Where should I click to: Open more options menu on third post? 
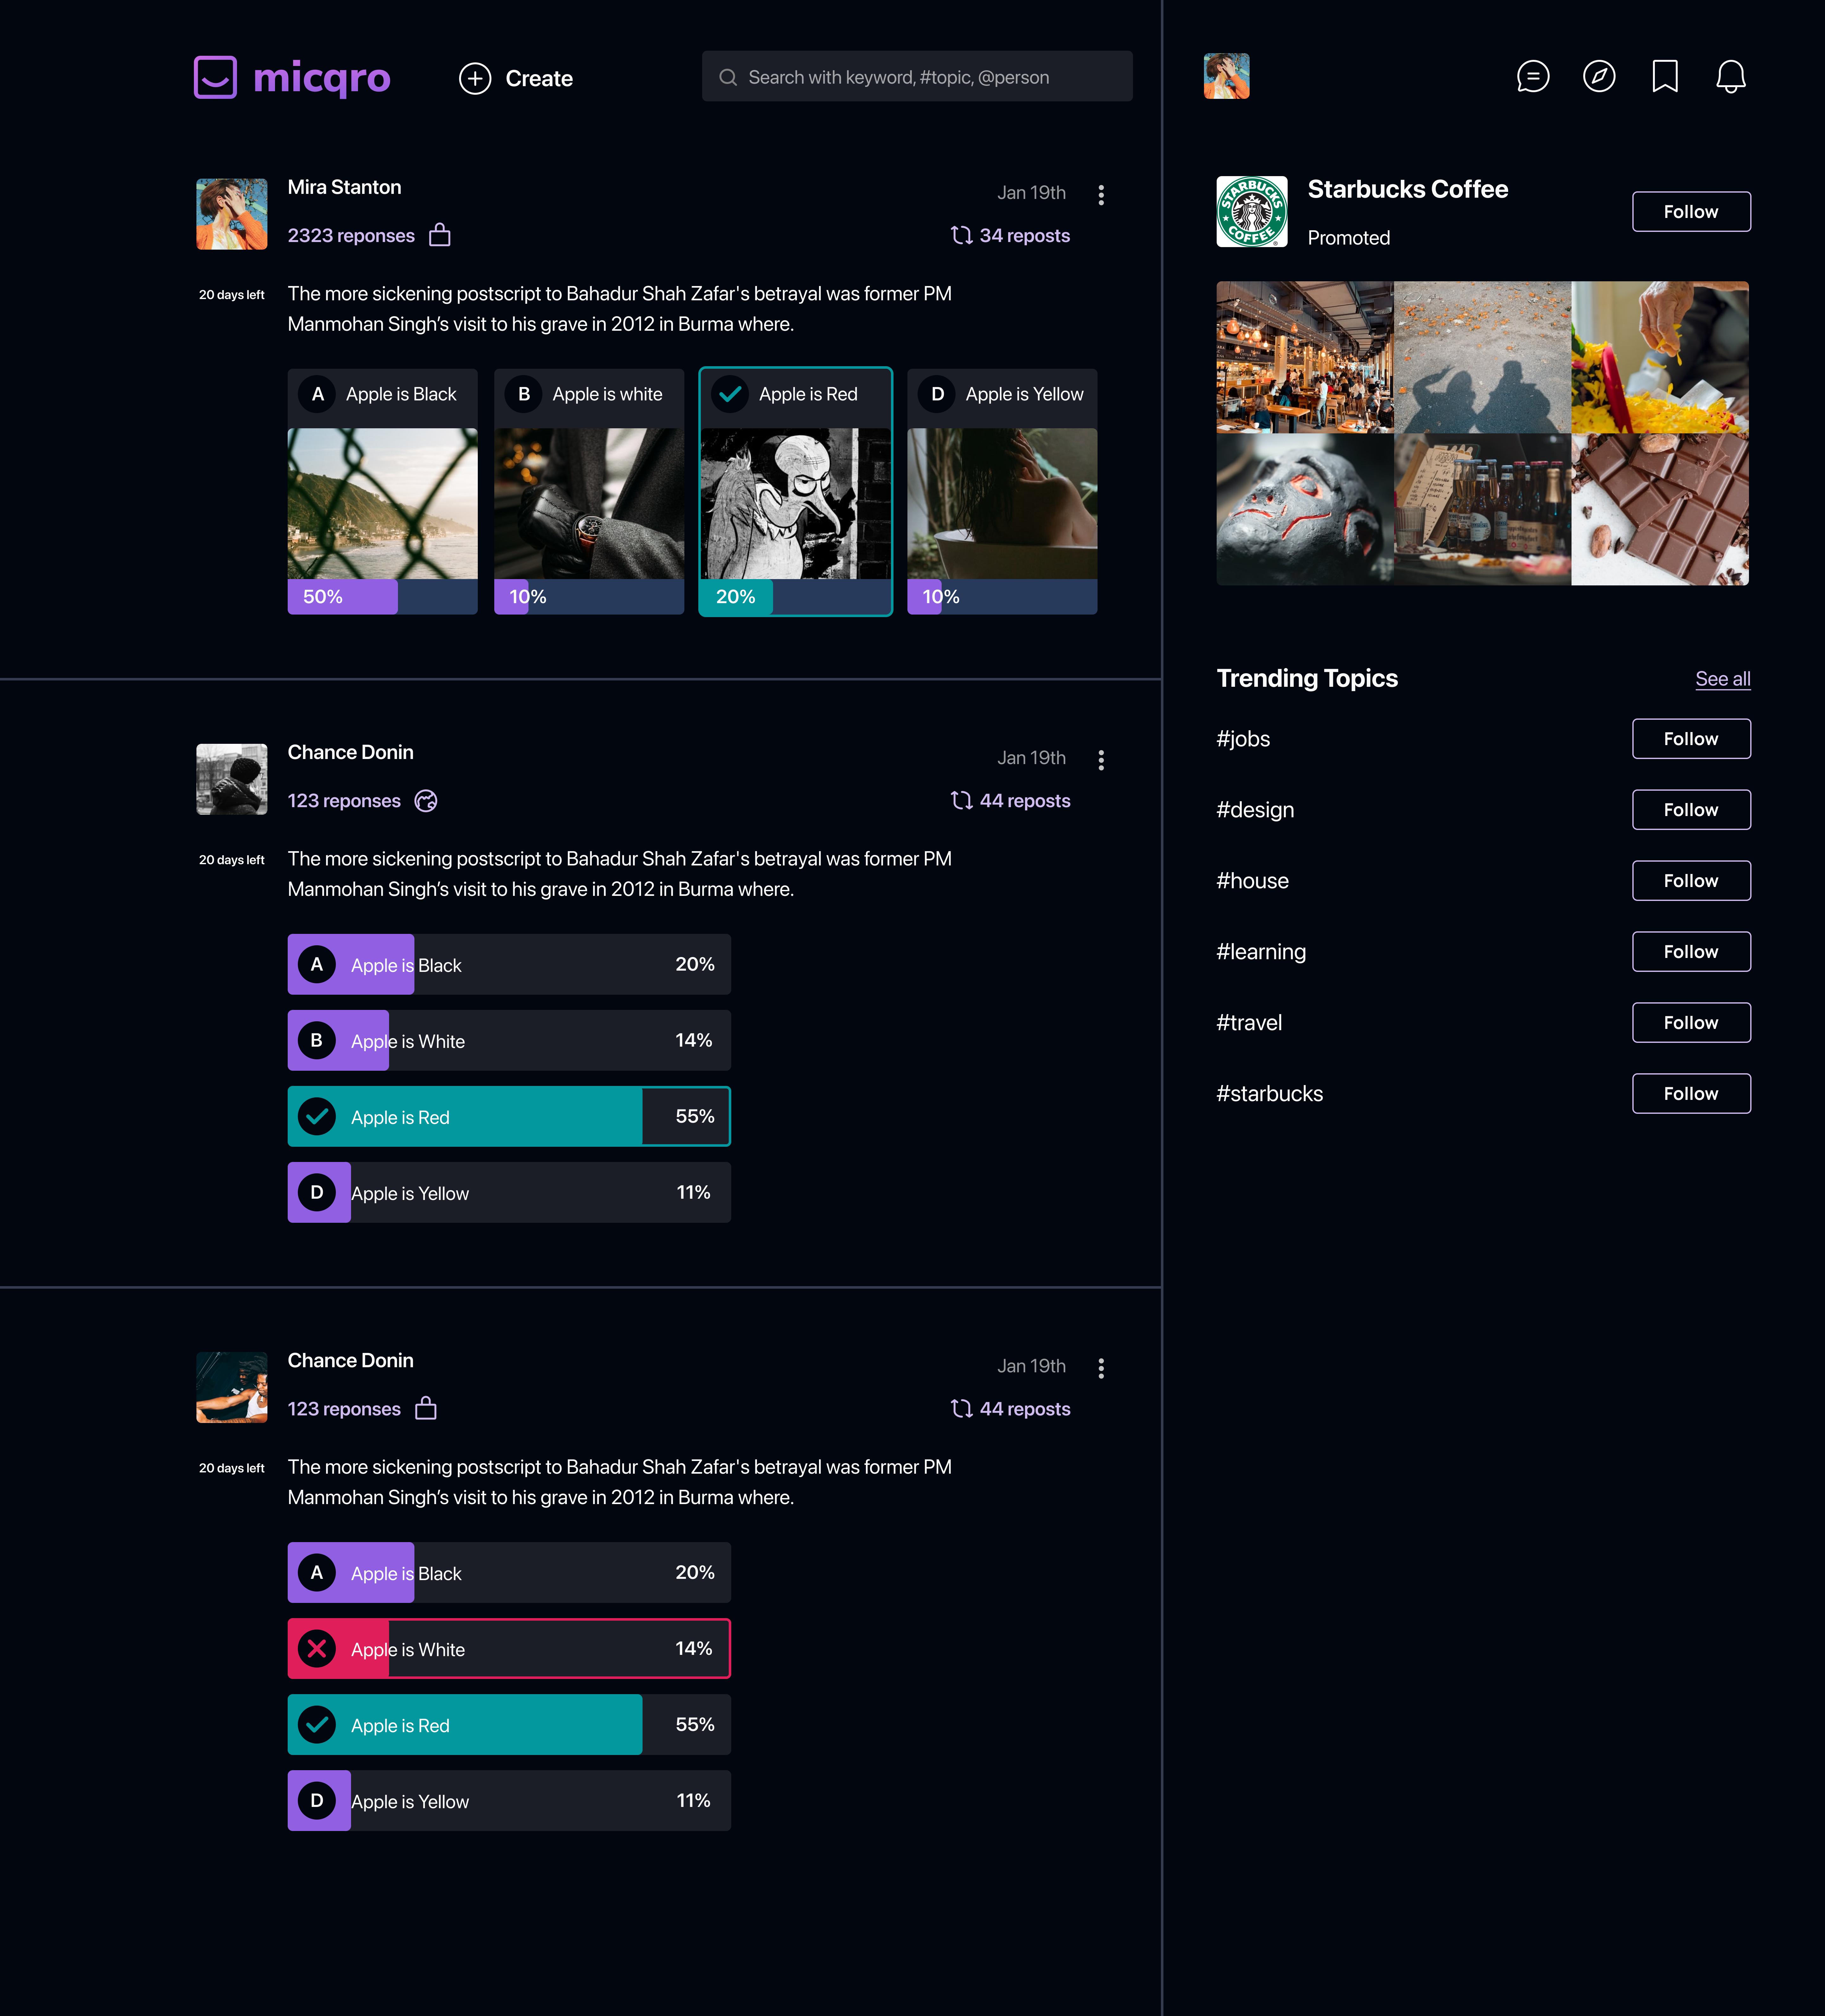(1101, 1368)
